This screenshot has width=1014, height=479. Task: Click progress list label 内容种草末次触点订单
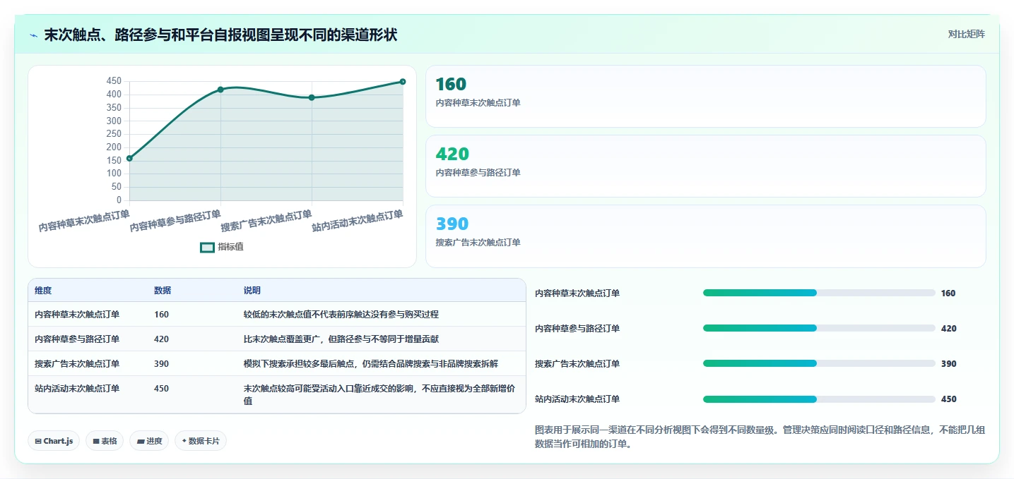[577, 293]
